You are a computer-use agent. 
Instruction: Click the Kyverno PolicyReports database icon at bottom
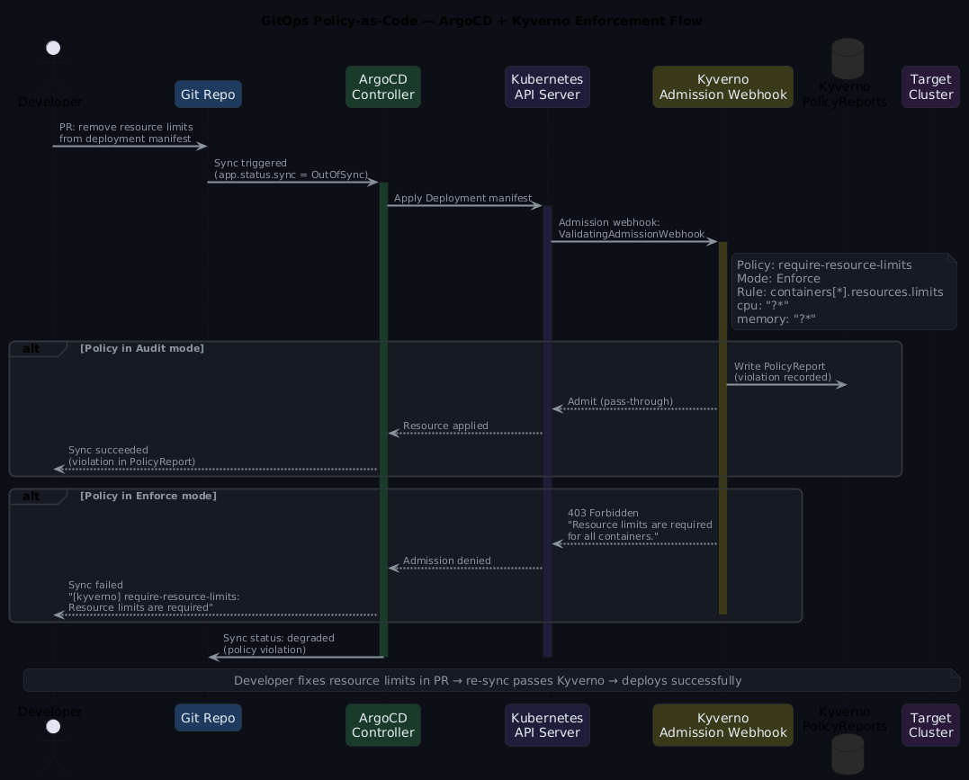coord(848,754)
